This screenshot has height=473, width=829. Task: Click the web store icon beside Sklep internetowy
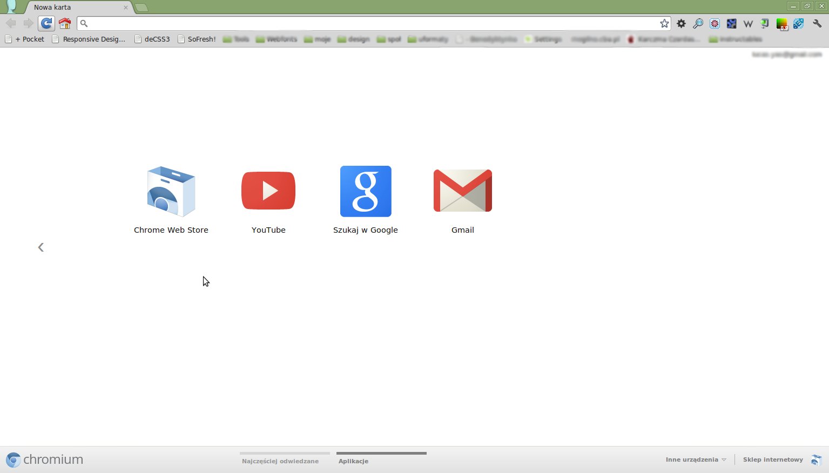tap(816, 460)
